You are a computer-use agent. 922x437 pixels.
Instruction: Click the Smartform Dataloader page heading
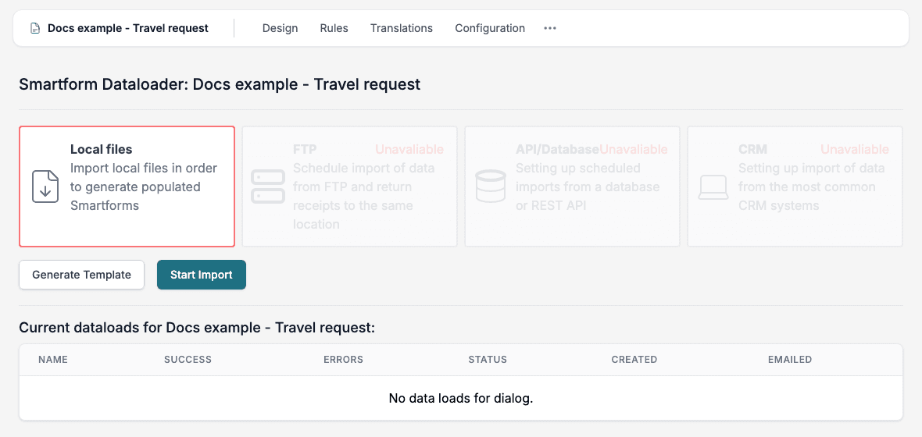pyautogui.click(x=220, y=84)
